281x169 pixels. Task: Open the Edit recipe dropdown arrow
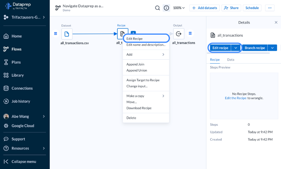(x=236, y=48)
